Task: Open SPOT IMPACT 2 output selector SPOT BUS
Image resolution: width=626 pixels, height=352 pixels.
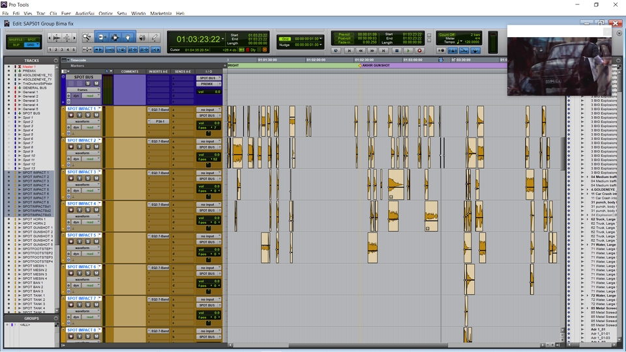Action: point(209,147)
